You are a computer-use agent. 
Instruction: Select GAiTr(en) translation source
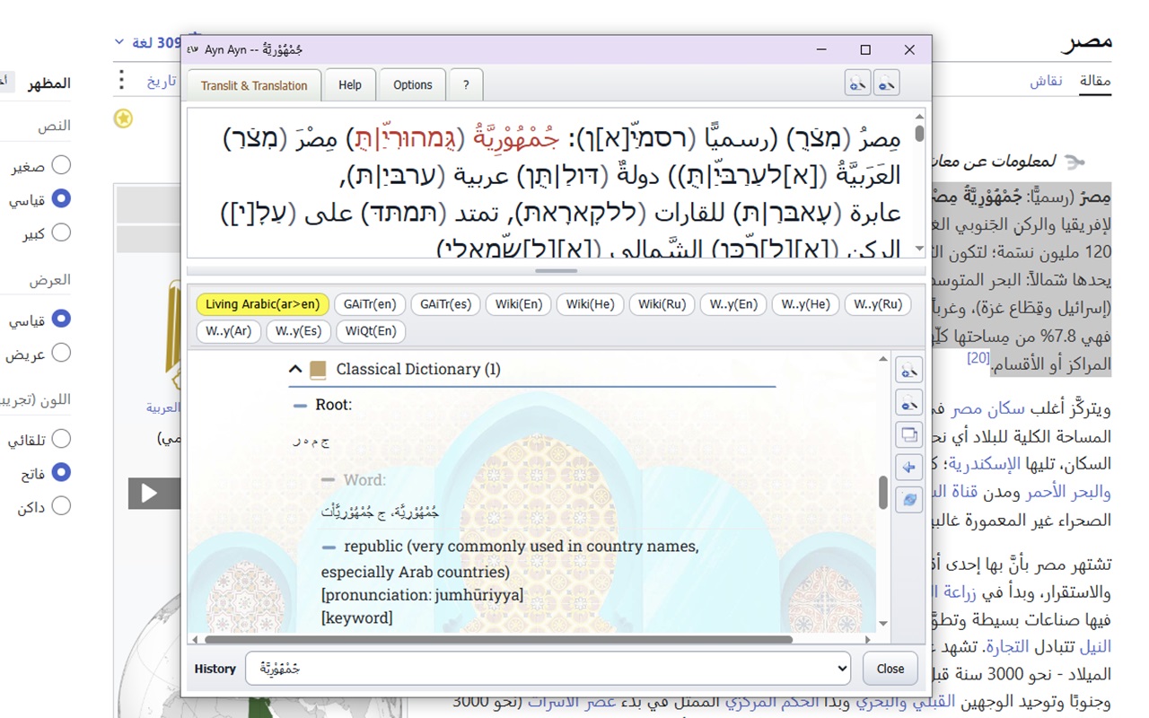tap(370, 304)
